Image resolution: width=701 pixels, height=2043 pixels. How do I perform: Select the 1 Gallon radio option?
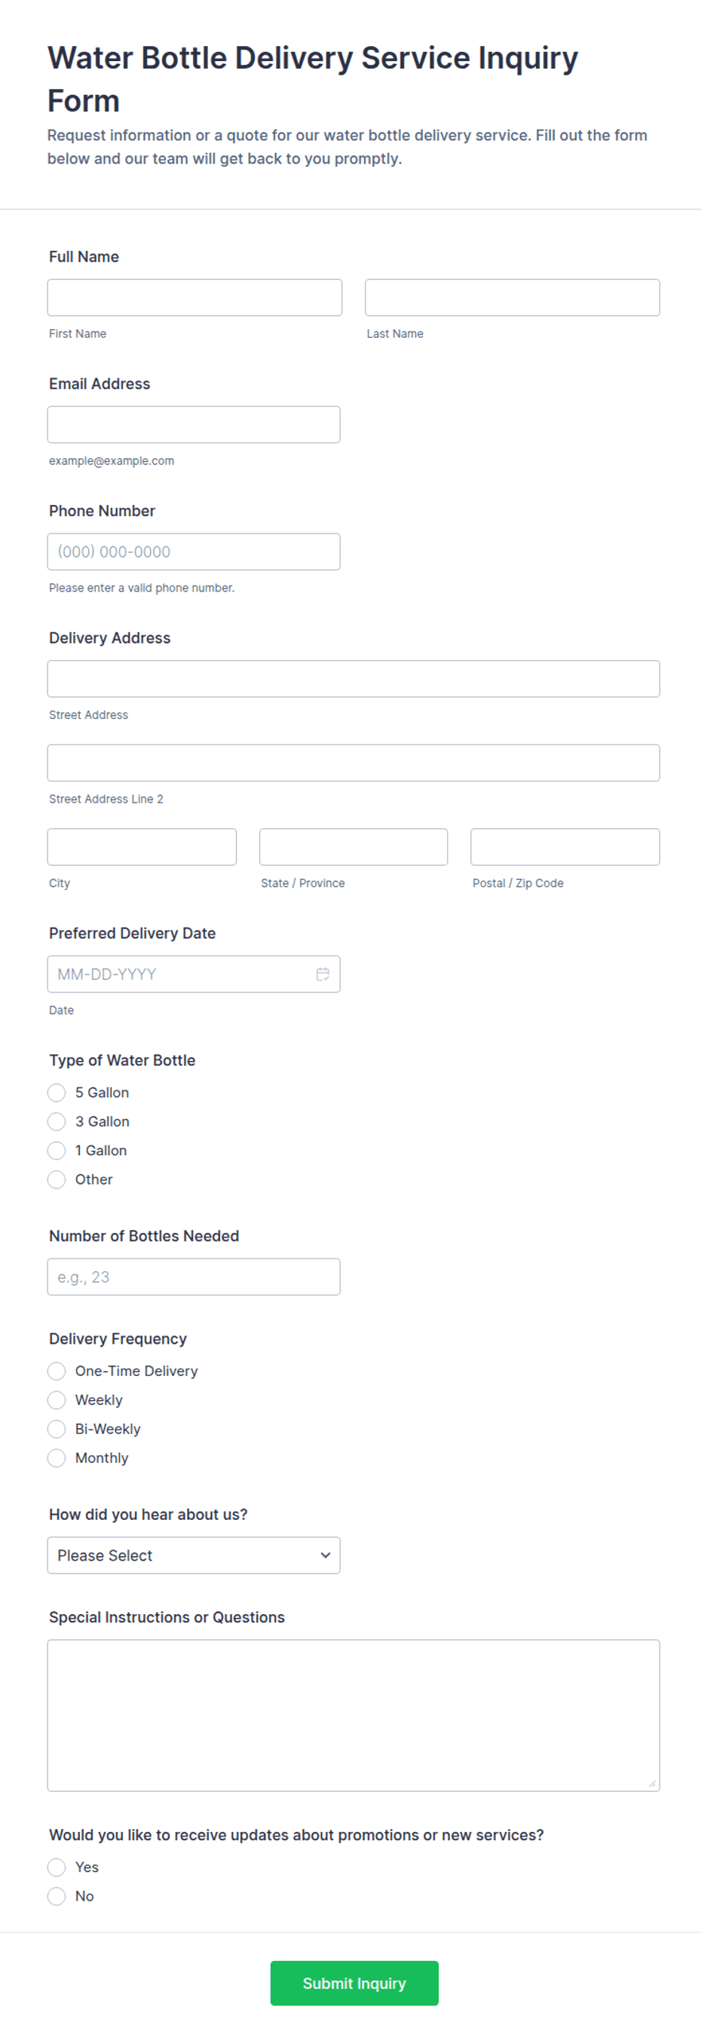(x=57, y=1150)
